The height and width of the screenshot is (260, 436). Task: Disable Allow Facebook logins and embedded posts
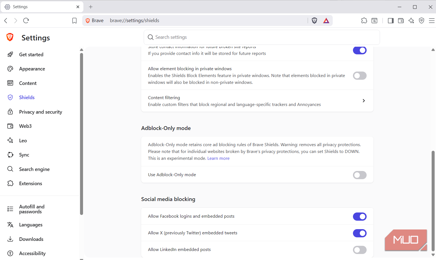(x=360, y=217)
